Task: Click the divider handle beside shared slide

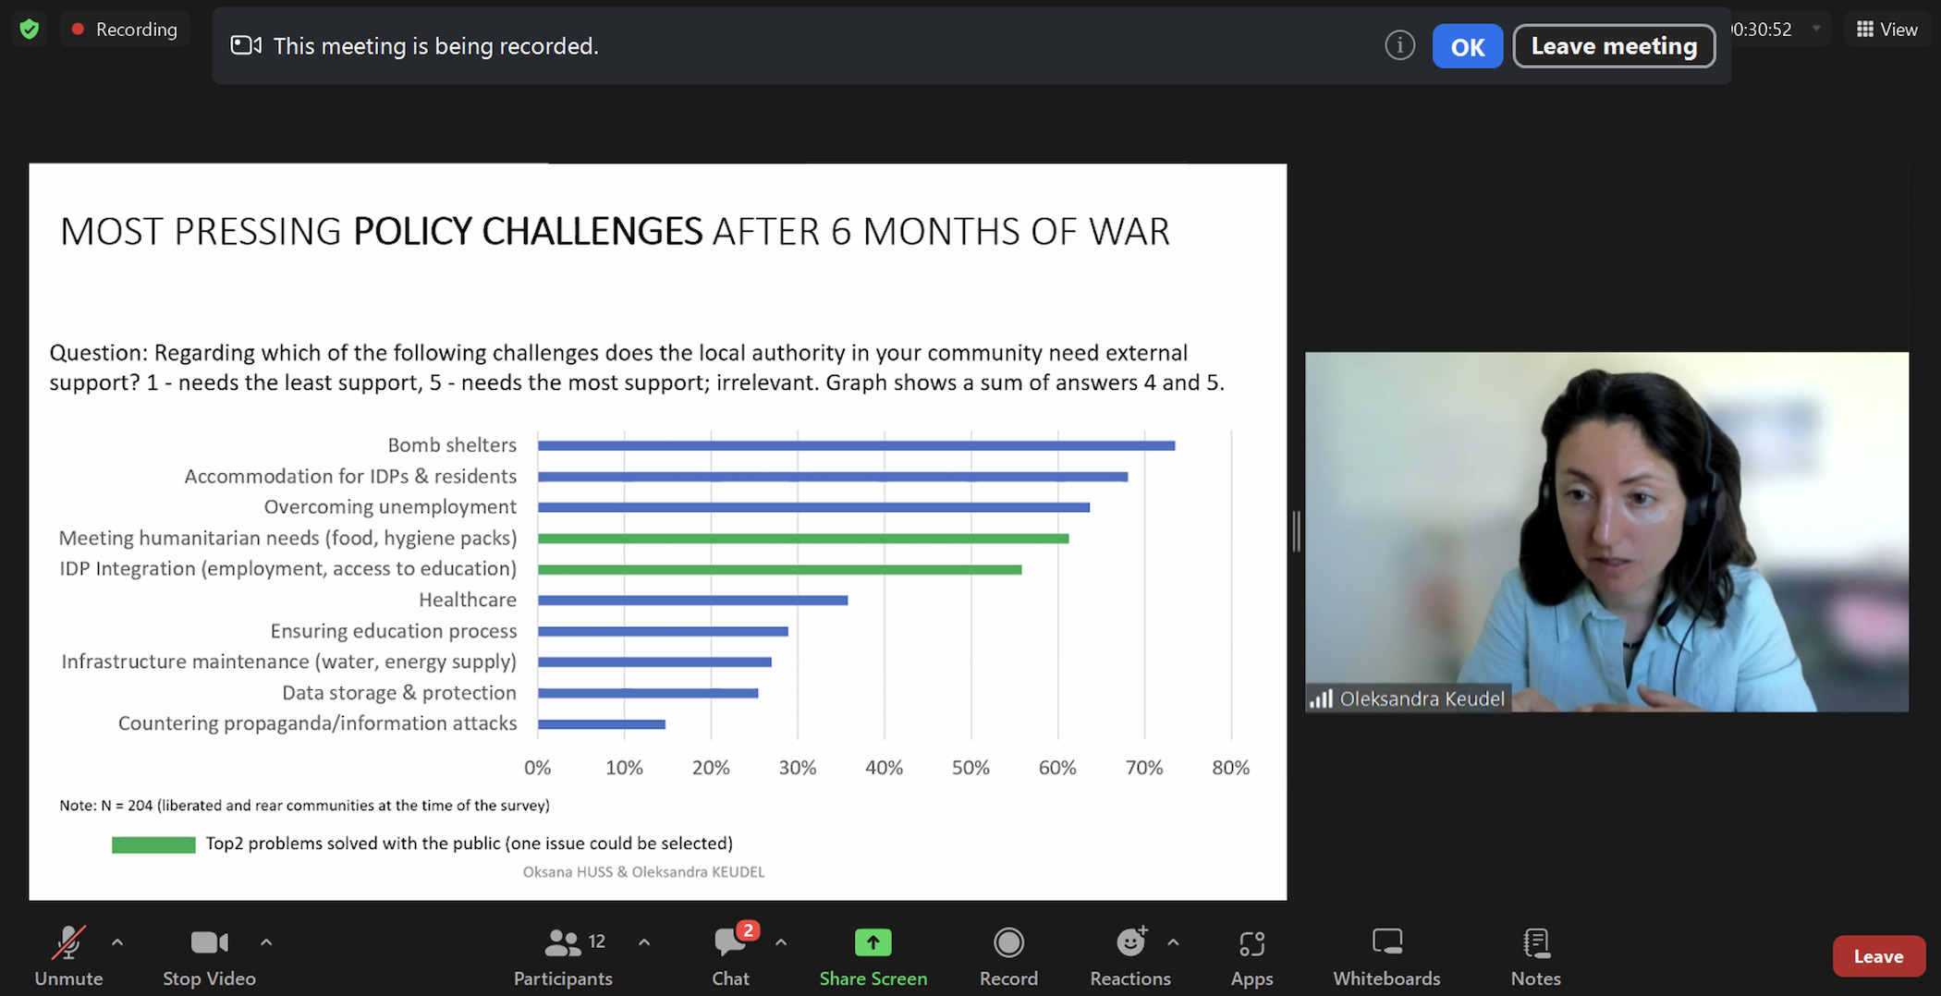Action: pyautogui.click(x=1296, y=531)
